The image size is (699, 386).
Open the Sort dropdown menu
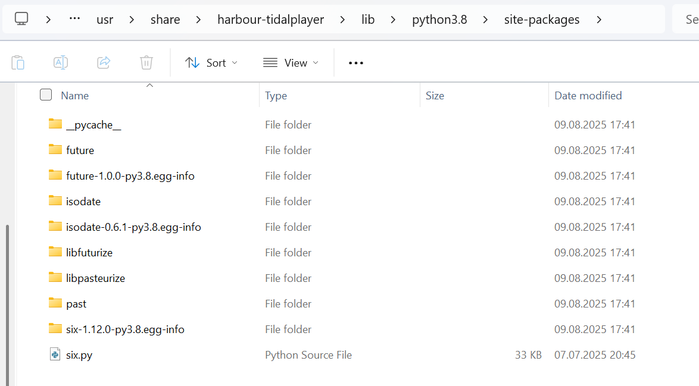[211, 63]
